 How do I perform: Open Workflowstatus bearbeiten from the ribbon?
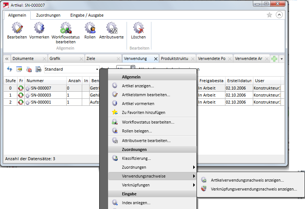coord(66,28)
